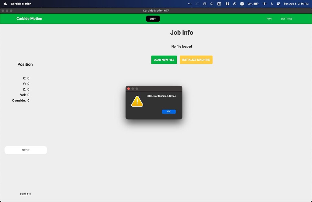This screenshot has width=312, height=202.
Task: Click the Stop button
Action: (x=26, y=150)
